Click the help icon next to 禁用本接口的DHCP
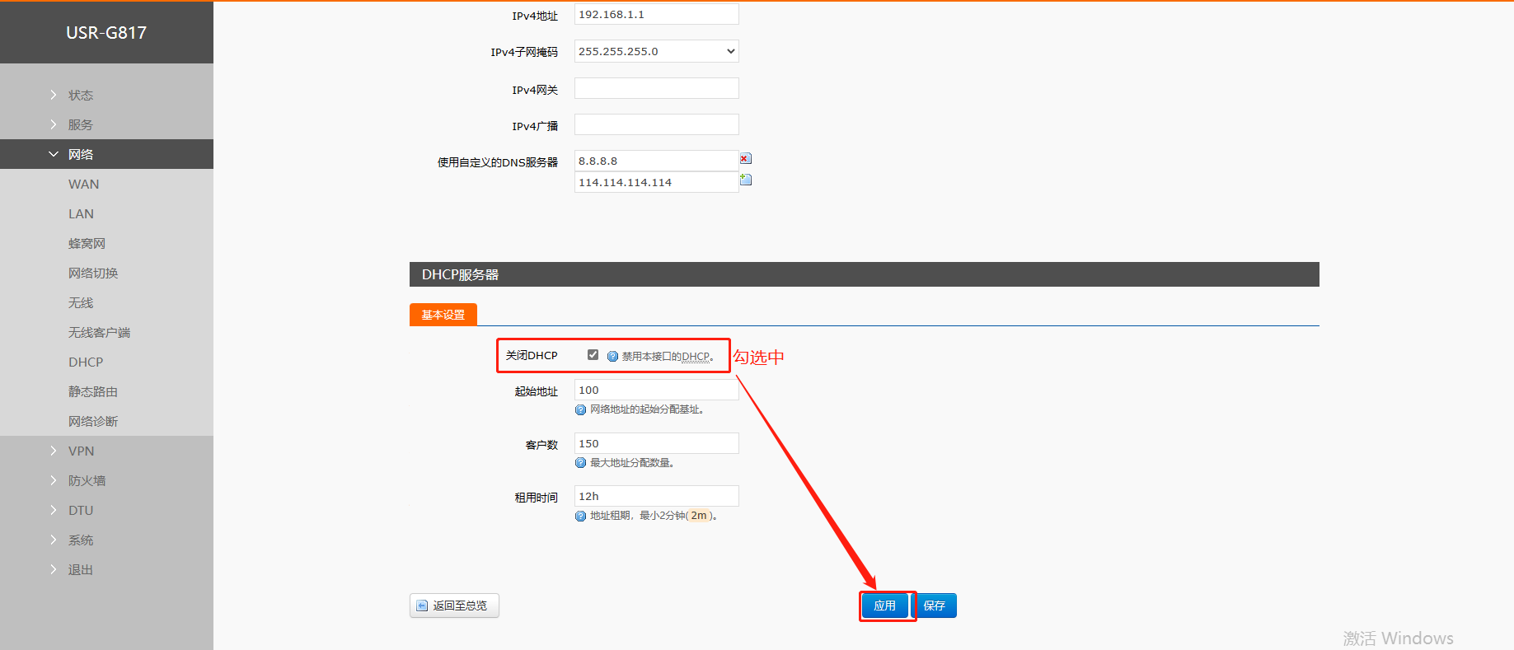 click(612, 357)
